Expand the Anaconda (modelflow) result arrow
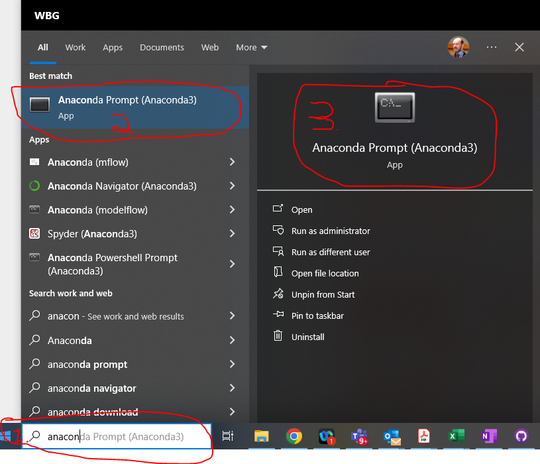 pyautogui.click(x=232, y=210)
